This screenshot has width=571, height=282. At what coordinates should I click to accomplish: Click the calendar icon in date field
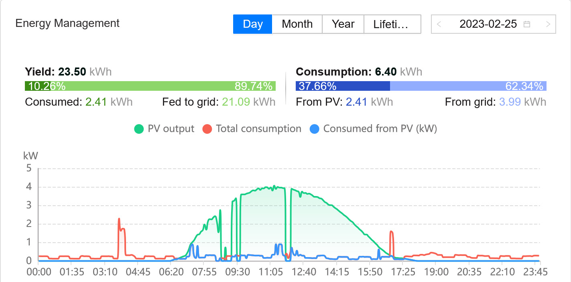(527, 24)
